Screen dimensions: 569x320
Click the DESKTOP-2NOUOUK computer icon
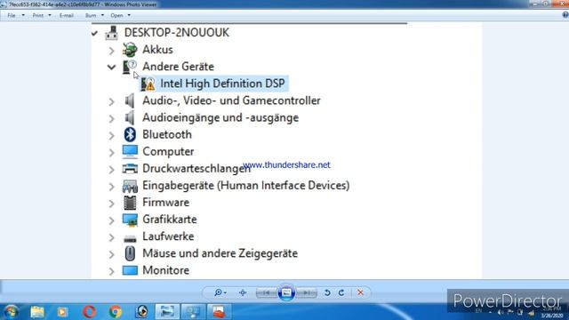pos(112,33)
